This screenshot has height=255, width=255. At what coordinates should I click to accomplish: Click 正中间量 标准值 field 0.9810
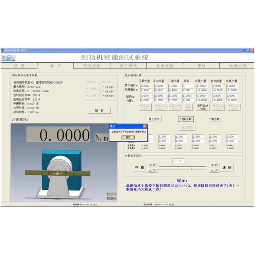[x=160, y=90]
